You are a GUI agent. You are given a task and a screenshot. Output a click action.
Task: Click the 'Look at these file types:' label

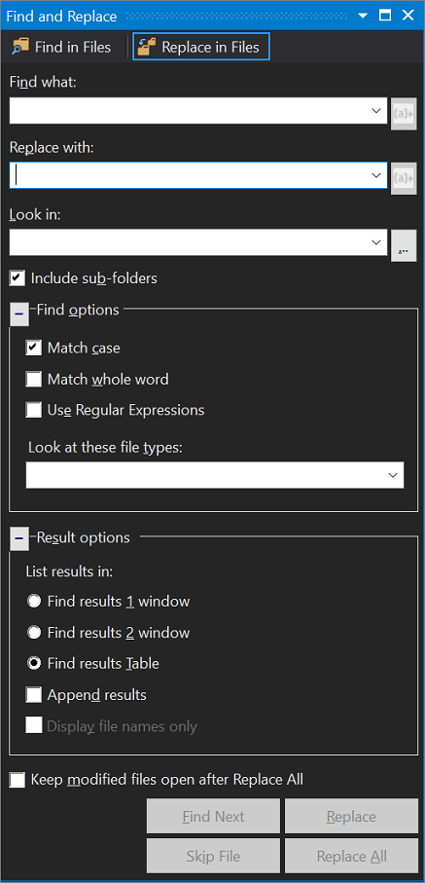(106, 448)
